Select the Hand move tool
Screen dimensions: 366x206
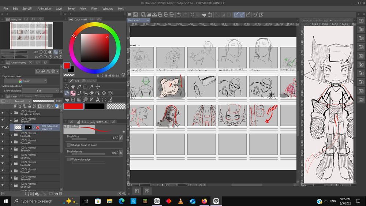(73, 87)
